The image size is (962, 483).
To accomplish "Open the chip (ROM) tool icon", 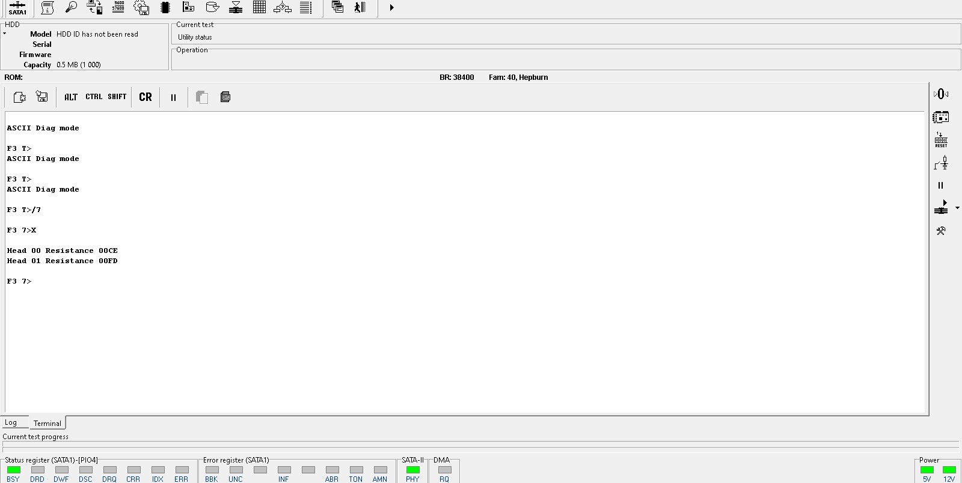I will coord(165,7).
